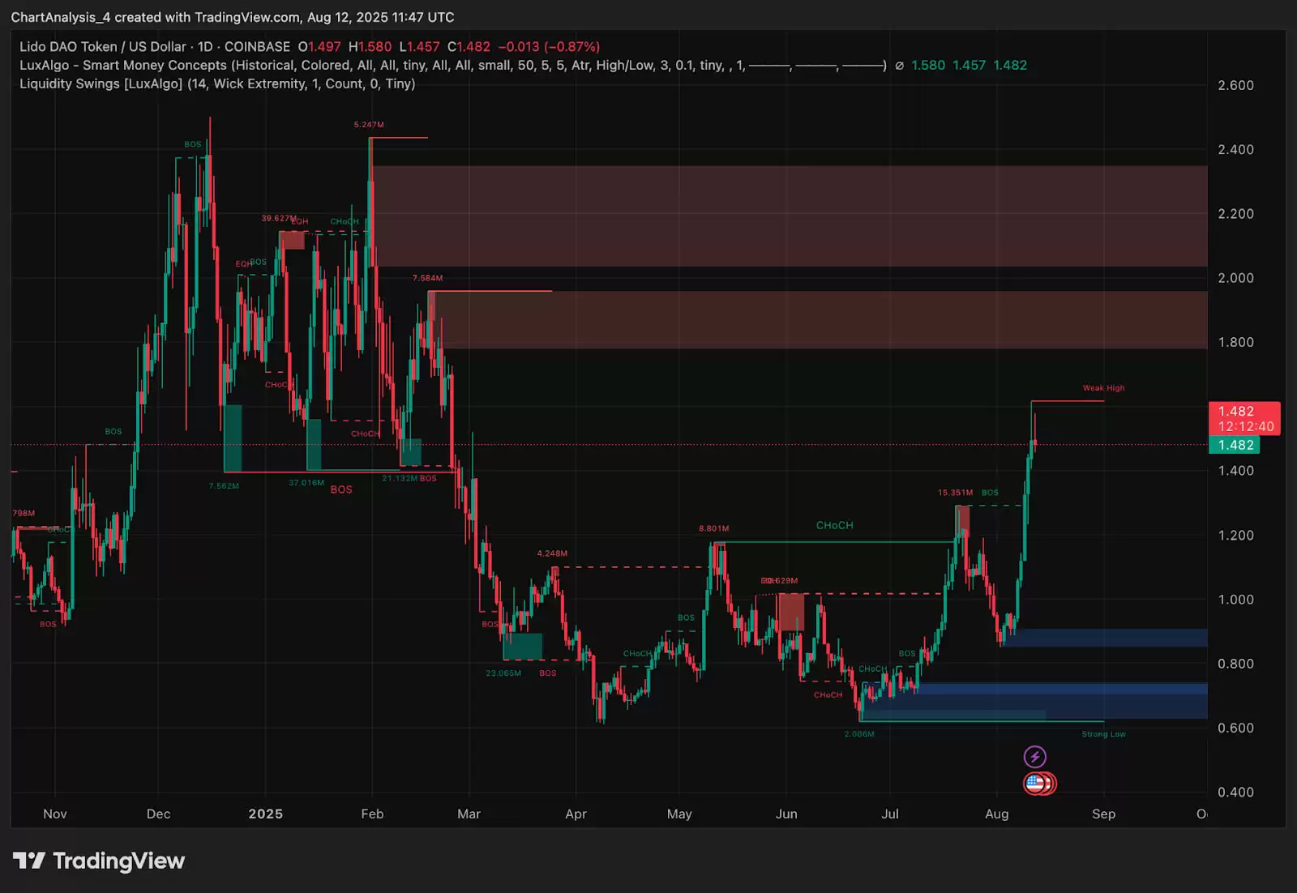
Task: Click the large green CHoCH label
Action: (x=834, y=525)
